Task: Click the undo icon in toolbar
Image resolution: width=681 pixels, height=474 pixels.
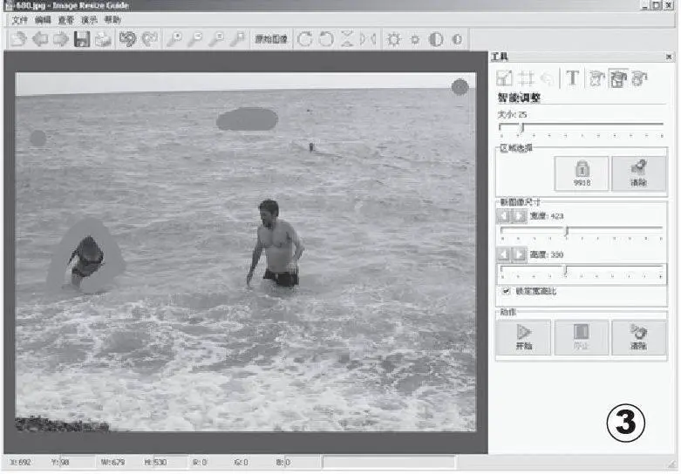Action: tap(128, 39)
